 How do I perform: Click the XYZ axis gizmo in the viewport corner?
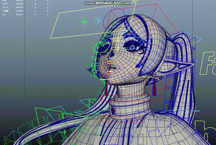[x=5, y=139]
